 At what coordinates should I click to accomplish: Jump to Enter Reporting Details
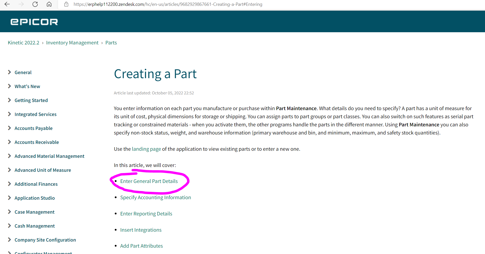[x=146, y=214]
